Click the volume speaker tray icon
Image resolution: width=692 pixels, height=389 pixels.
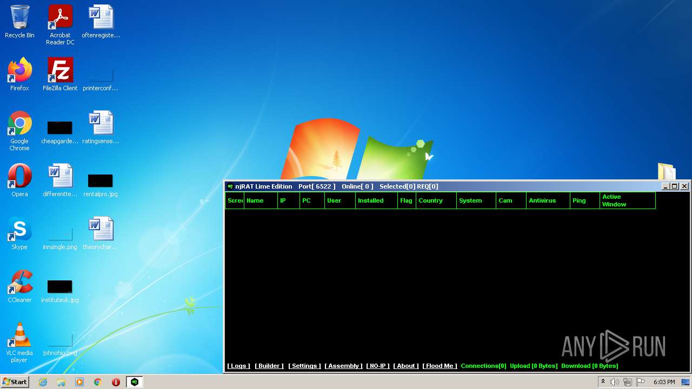[x=615, y=382]
